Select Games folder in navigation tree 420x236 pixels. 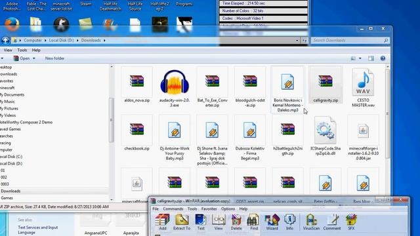tap(7, 198)
